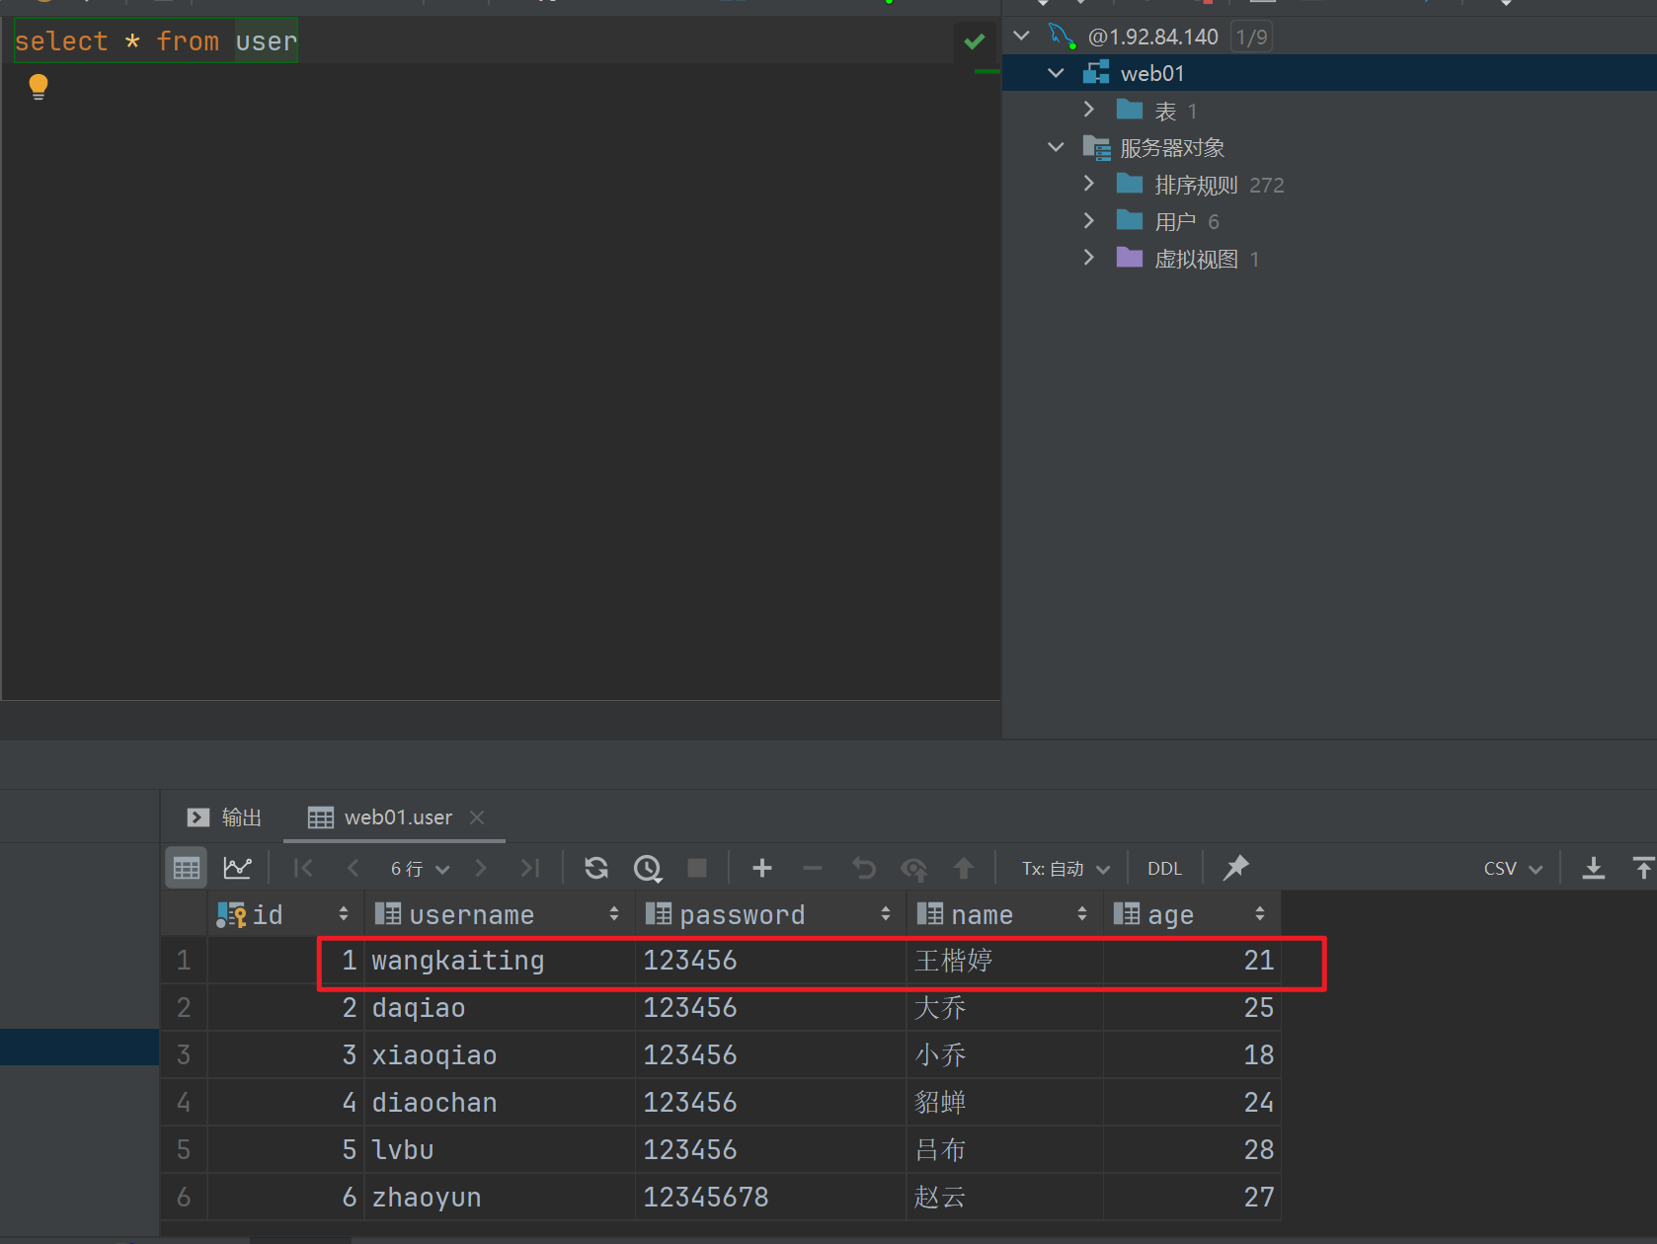This screenshot has height=1244, width=1657.
Task: Click the export data download icon
Action: pyautogui.click(x=1593, y=868)
